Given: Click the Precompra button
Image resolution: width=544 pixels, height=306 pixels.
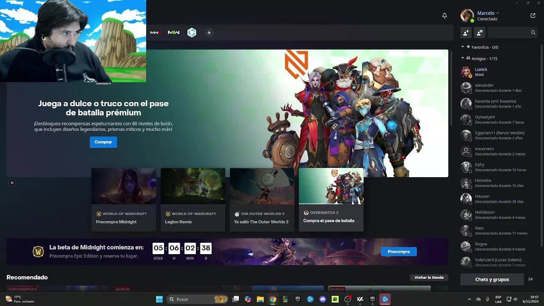Looking at the screenshot, I should pyautogui.click(x=399, y=252).
